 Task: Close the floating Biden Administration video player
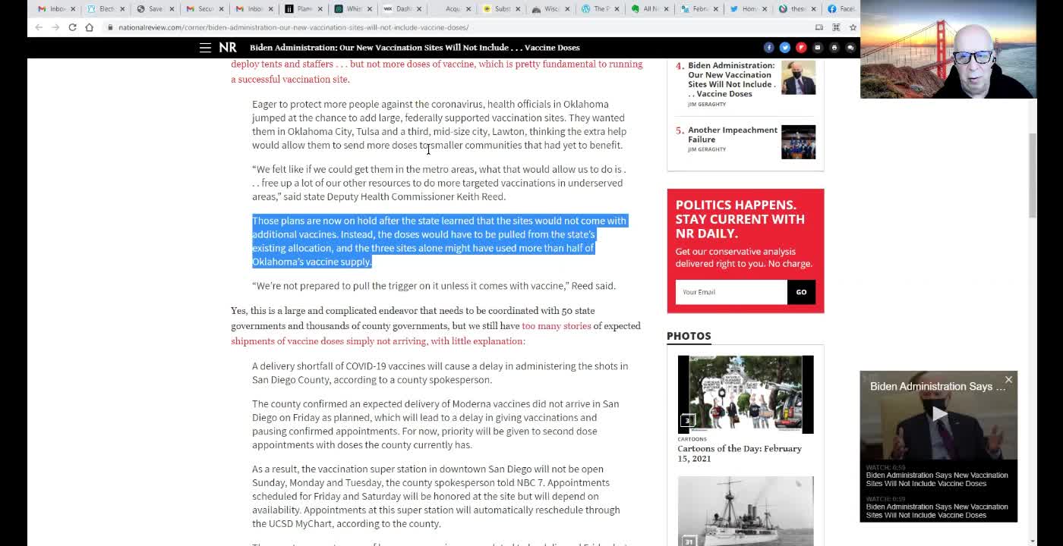[1008, 379]
